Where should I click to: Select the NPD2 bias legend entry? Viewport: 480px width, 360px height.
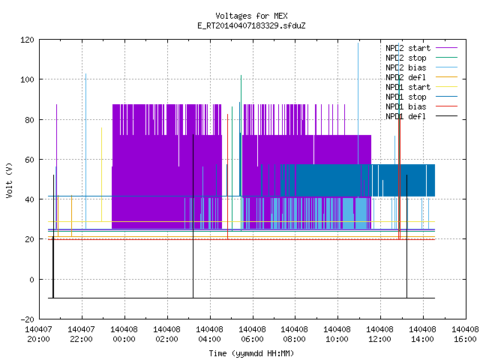click(x=406, y=67)
